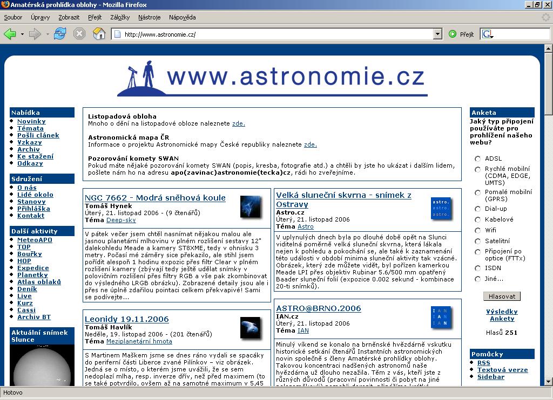Click the Přejít go button label
Screen dimensions: 553x400
[467, 35]
